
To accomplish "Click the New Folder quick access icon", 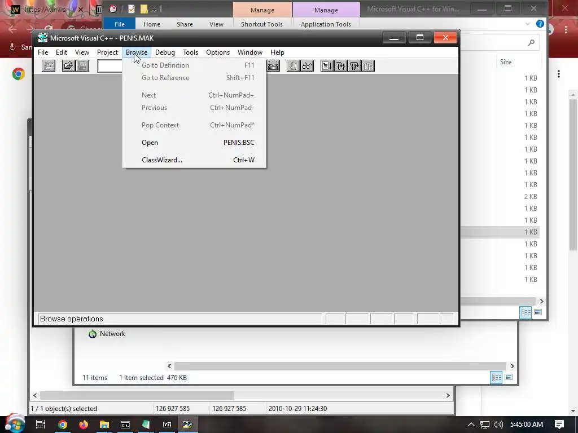I will tap(144, 9).
